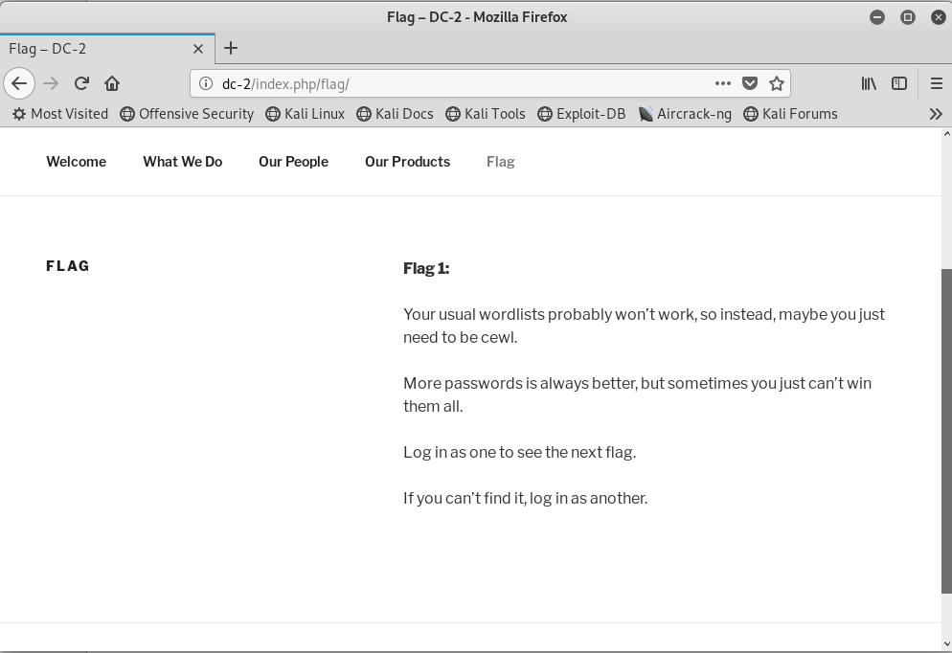Open Kali Tools bookmark
Image resolution: width=952 pixels, height=653 pixels.
click(x=486, y=114)
